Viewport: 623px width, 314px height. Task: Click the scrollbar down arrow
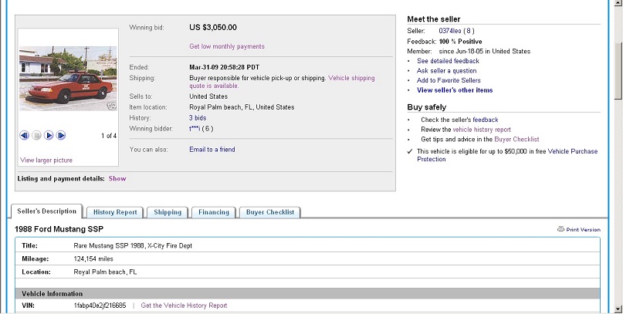click(x=618, y=309)
